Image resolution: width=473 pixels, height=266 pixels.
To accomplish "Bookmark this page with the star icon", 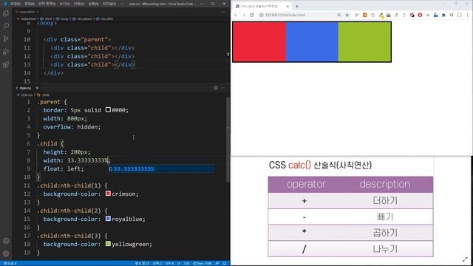I will [347, 15].
